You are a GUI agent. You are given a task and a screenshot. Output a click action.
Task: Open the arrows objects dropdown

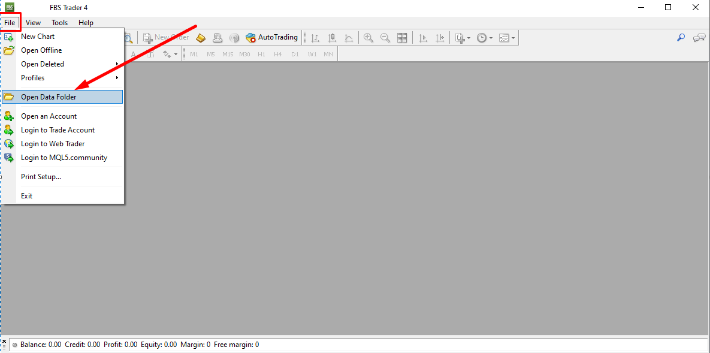170,55
